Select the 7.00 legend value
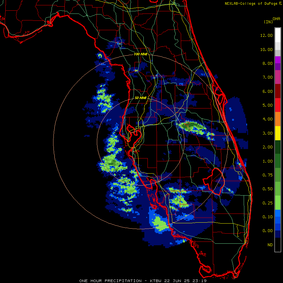This screenshot has width=283, height=283. (x=267, y=77)
